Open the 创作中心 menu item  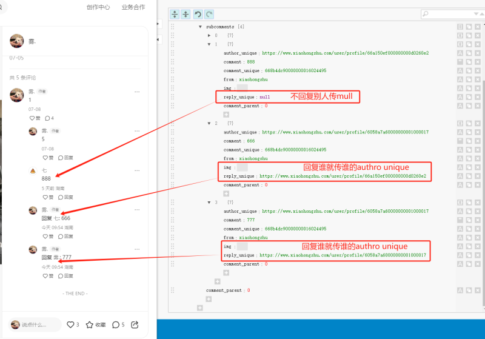click(x=98, y=7)
